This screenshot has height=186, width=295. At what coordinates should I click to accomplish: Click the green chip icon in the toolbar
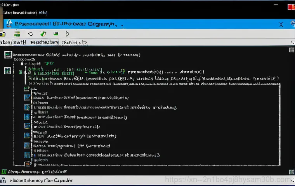[17, 34]
